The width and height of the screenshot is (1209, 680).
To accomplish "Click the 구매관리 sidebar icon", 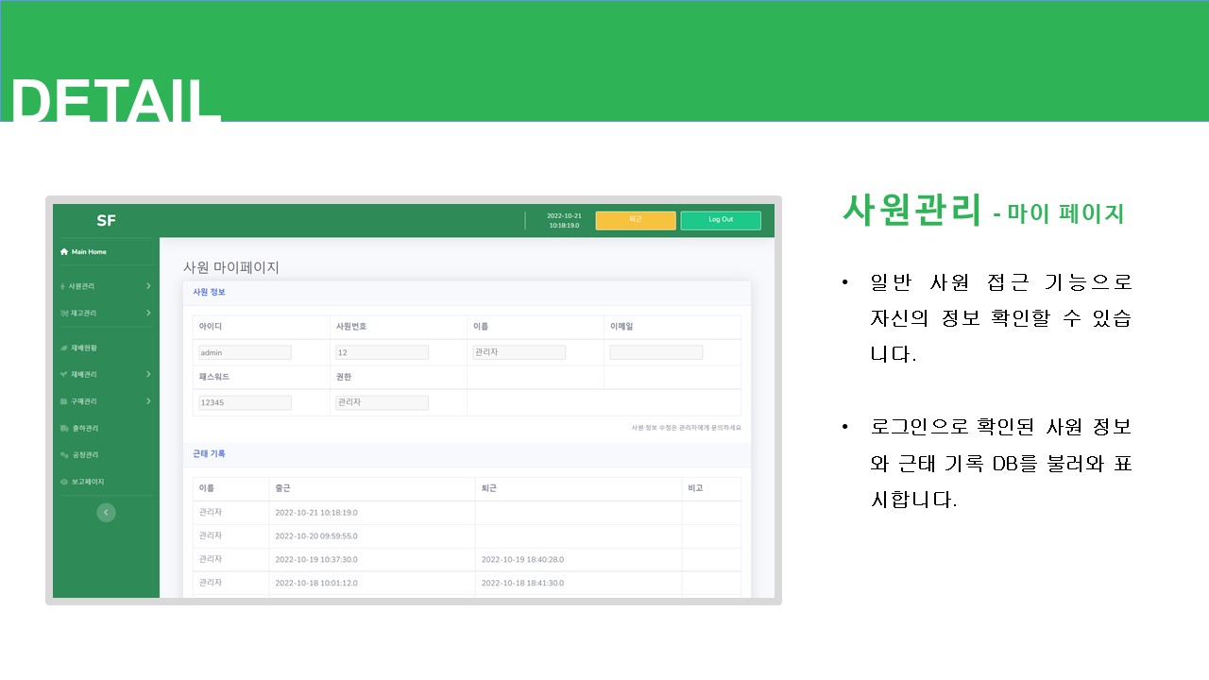I will pos(63,401).
